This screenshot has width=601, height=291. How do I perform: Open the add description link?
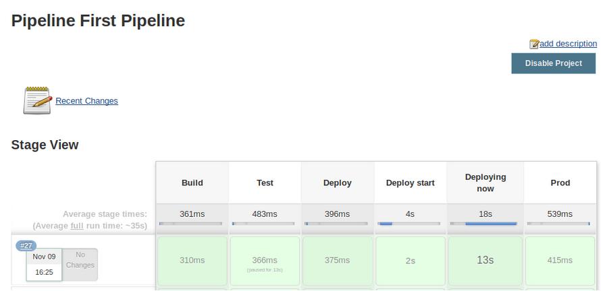point(568,44)
